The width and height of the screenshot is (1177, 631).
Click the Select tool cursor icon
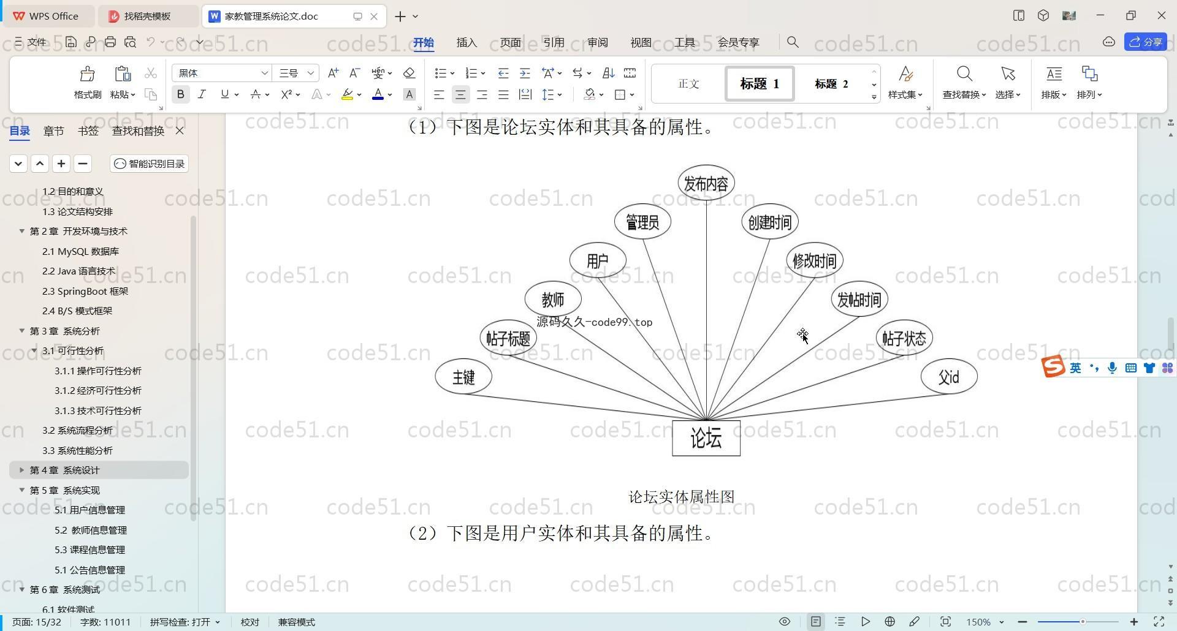pos(1007,74)
